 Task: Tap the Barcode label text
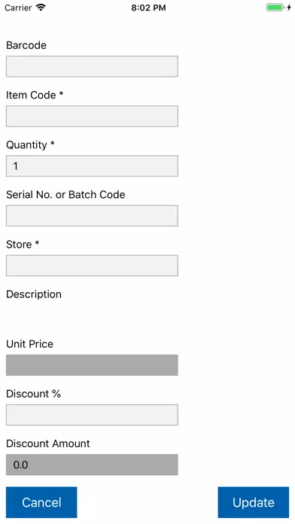(x=26, y=45)
